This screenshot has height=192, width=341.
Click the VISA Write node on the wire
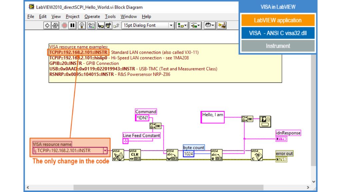point(172,156)
